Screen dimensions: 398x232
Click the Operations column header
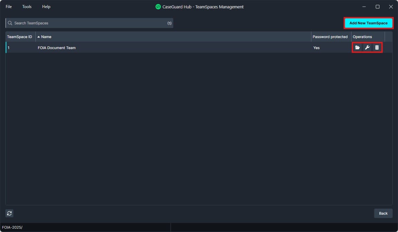point(368,37)
